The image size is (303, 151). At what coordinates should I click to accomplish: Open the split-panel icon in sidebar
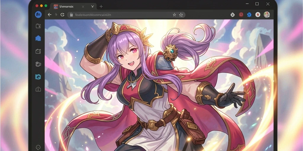coord(38,89)
